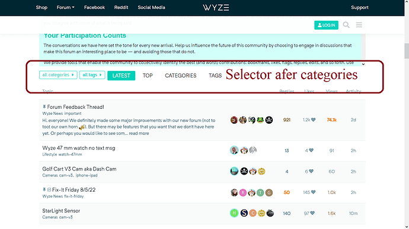Open the all categories dropdown
This screenshot has height=229, width=409.
(58, 75)
